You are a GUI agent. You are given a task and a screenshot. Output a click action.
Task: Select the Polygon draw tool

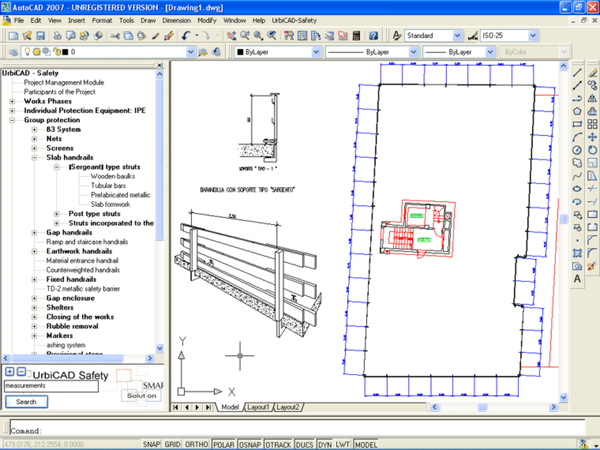pos(577,111)
